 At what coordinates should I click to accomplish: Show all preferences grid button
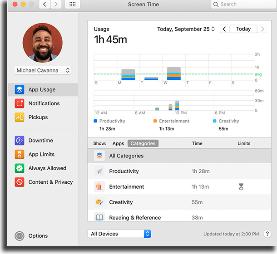point(73,4)
